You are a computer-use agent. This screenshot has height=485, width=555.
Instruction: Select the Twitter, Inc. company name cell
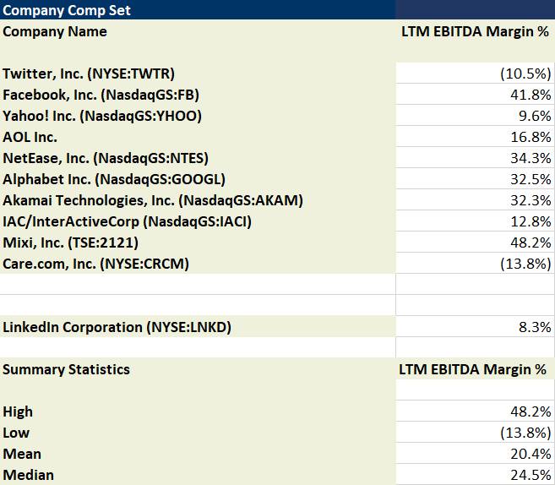pos(89,74)
